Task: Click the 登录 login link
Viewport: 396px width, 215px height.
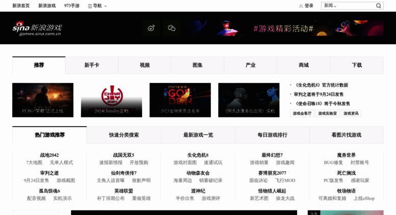Action: (x=309, y=6)
